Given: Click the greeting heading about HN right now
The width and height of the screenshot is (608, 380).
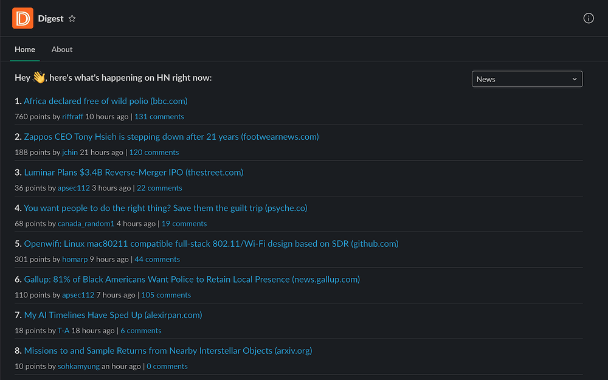Looking at the screenshot, I should point(113,78).
